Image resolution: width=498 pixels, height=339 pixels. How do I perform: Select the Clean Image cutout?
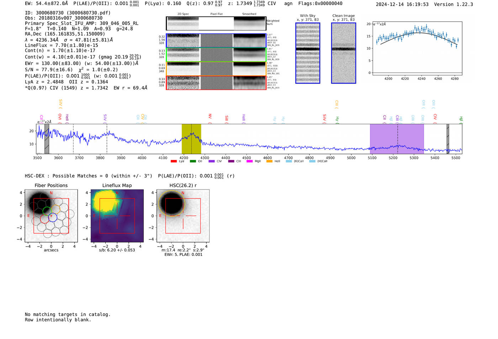click(344, 53)
